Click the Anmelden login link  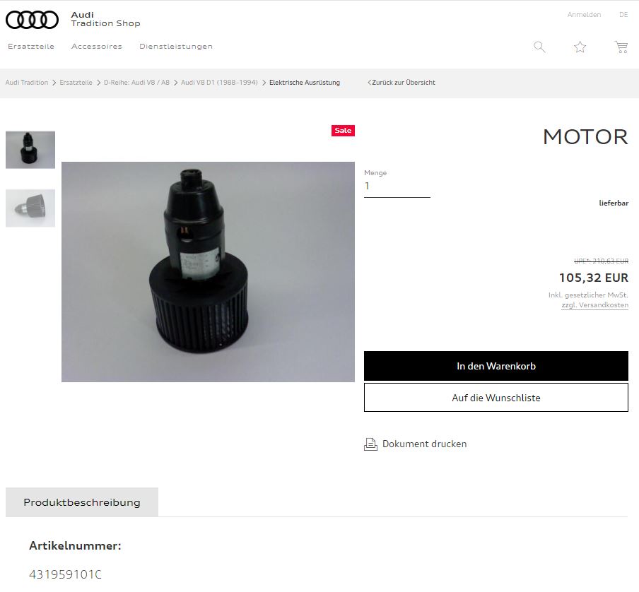[x=584, y=15]
